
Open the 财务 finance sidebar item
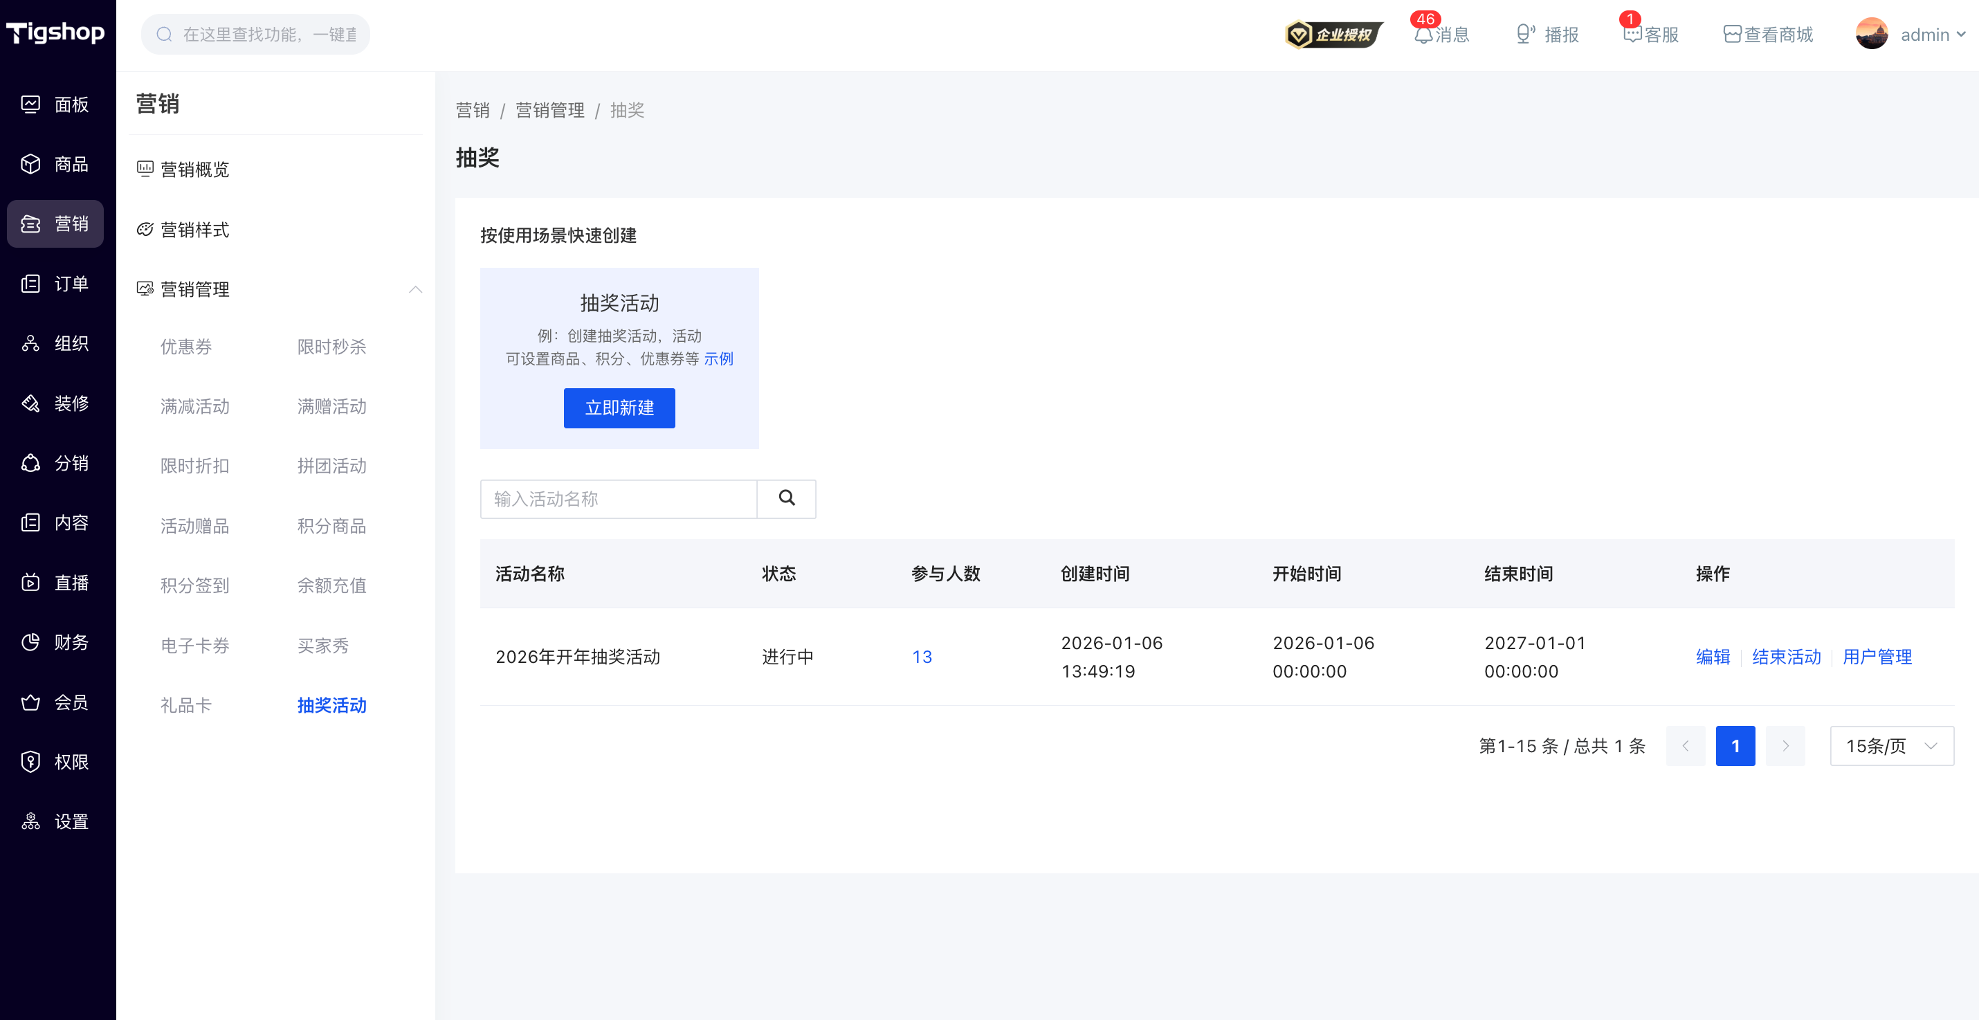tap(55, 642)
